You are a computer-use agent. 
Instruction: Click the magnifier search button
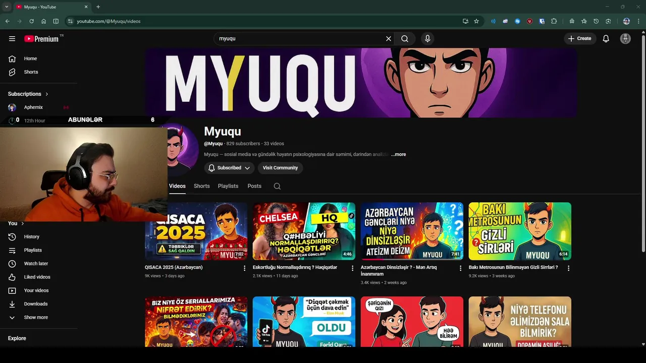point(405,38)
